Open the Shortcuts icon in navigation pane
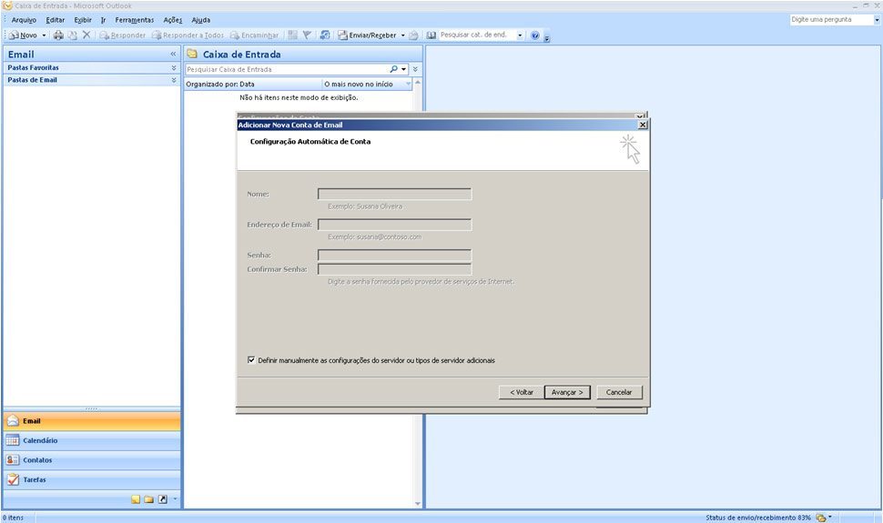Image resolution: width=883 pixels, height=523 pixels. pyautogui.click(x=163, y=499)
